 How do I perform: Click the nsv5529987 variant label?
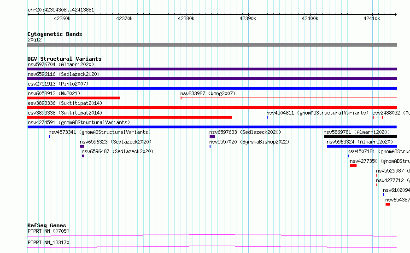tap(393, 171)
